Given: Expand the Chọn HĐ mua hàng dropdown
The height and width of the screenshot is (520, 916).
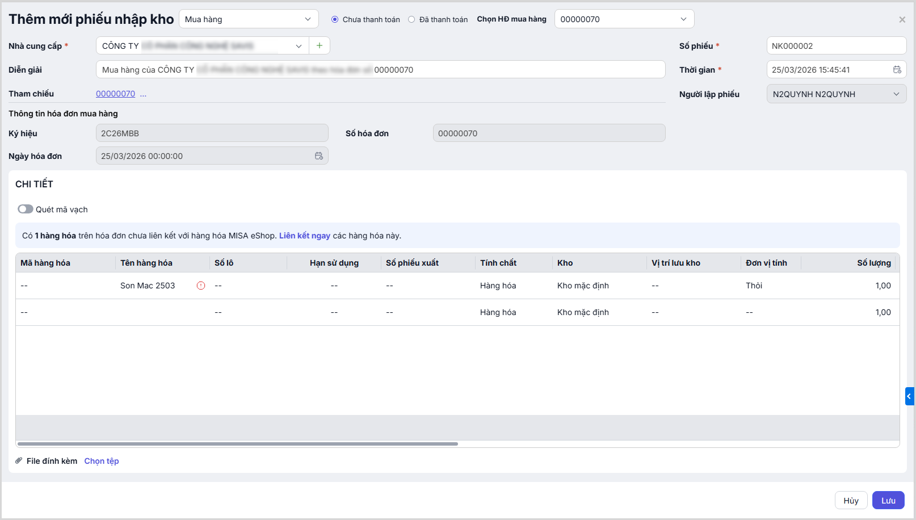Looking at the screenshot, I should 624,19.
